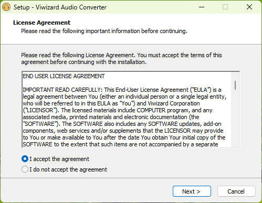The width and height of the screenshot is (262, 203).
Task: Click the 'I do not accept the agreement' label text
Action: (x=68, y=169)
